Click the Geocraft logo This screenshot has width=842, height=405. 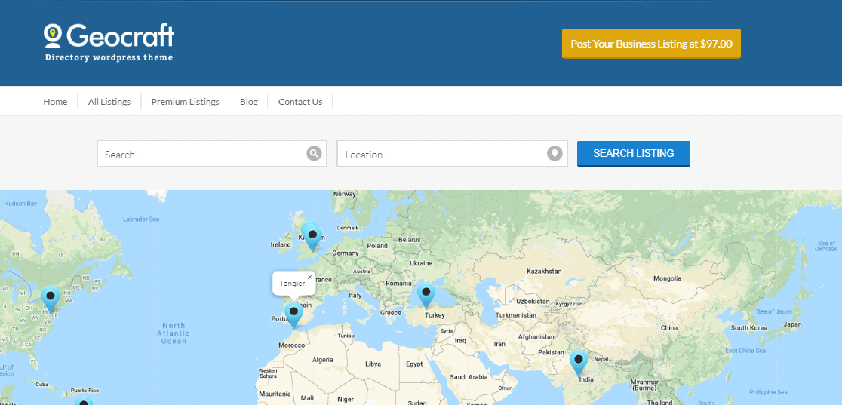tap(109, 42)
